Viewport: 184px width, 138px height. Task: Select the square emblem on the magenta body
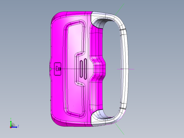click(x=58, y=69)
